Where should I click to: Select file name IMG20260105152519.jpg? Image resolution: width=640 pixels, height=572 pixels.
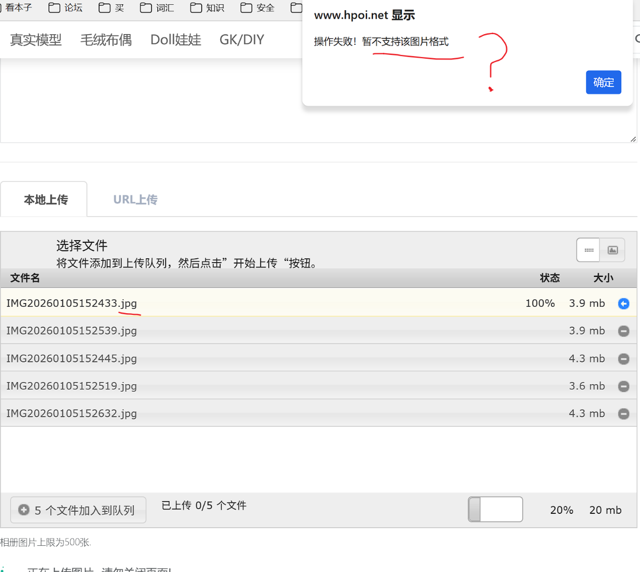pyautogui.click(x=71, y=386)
